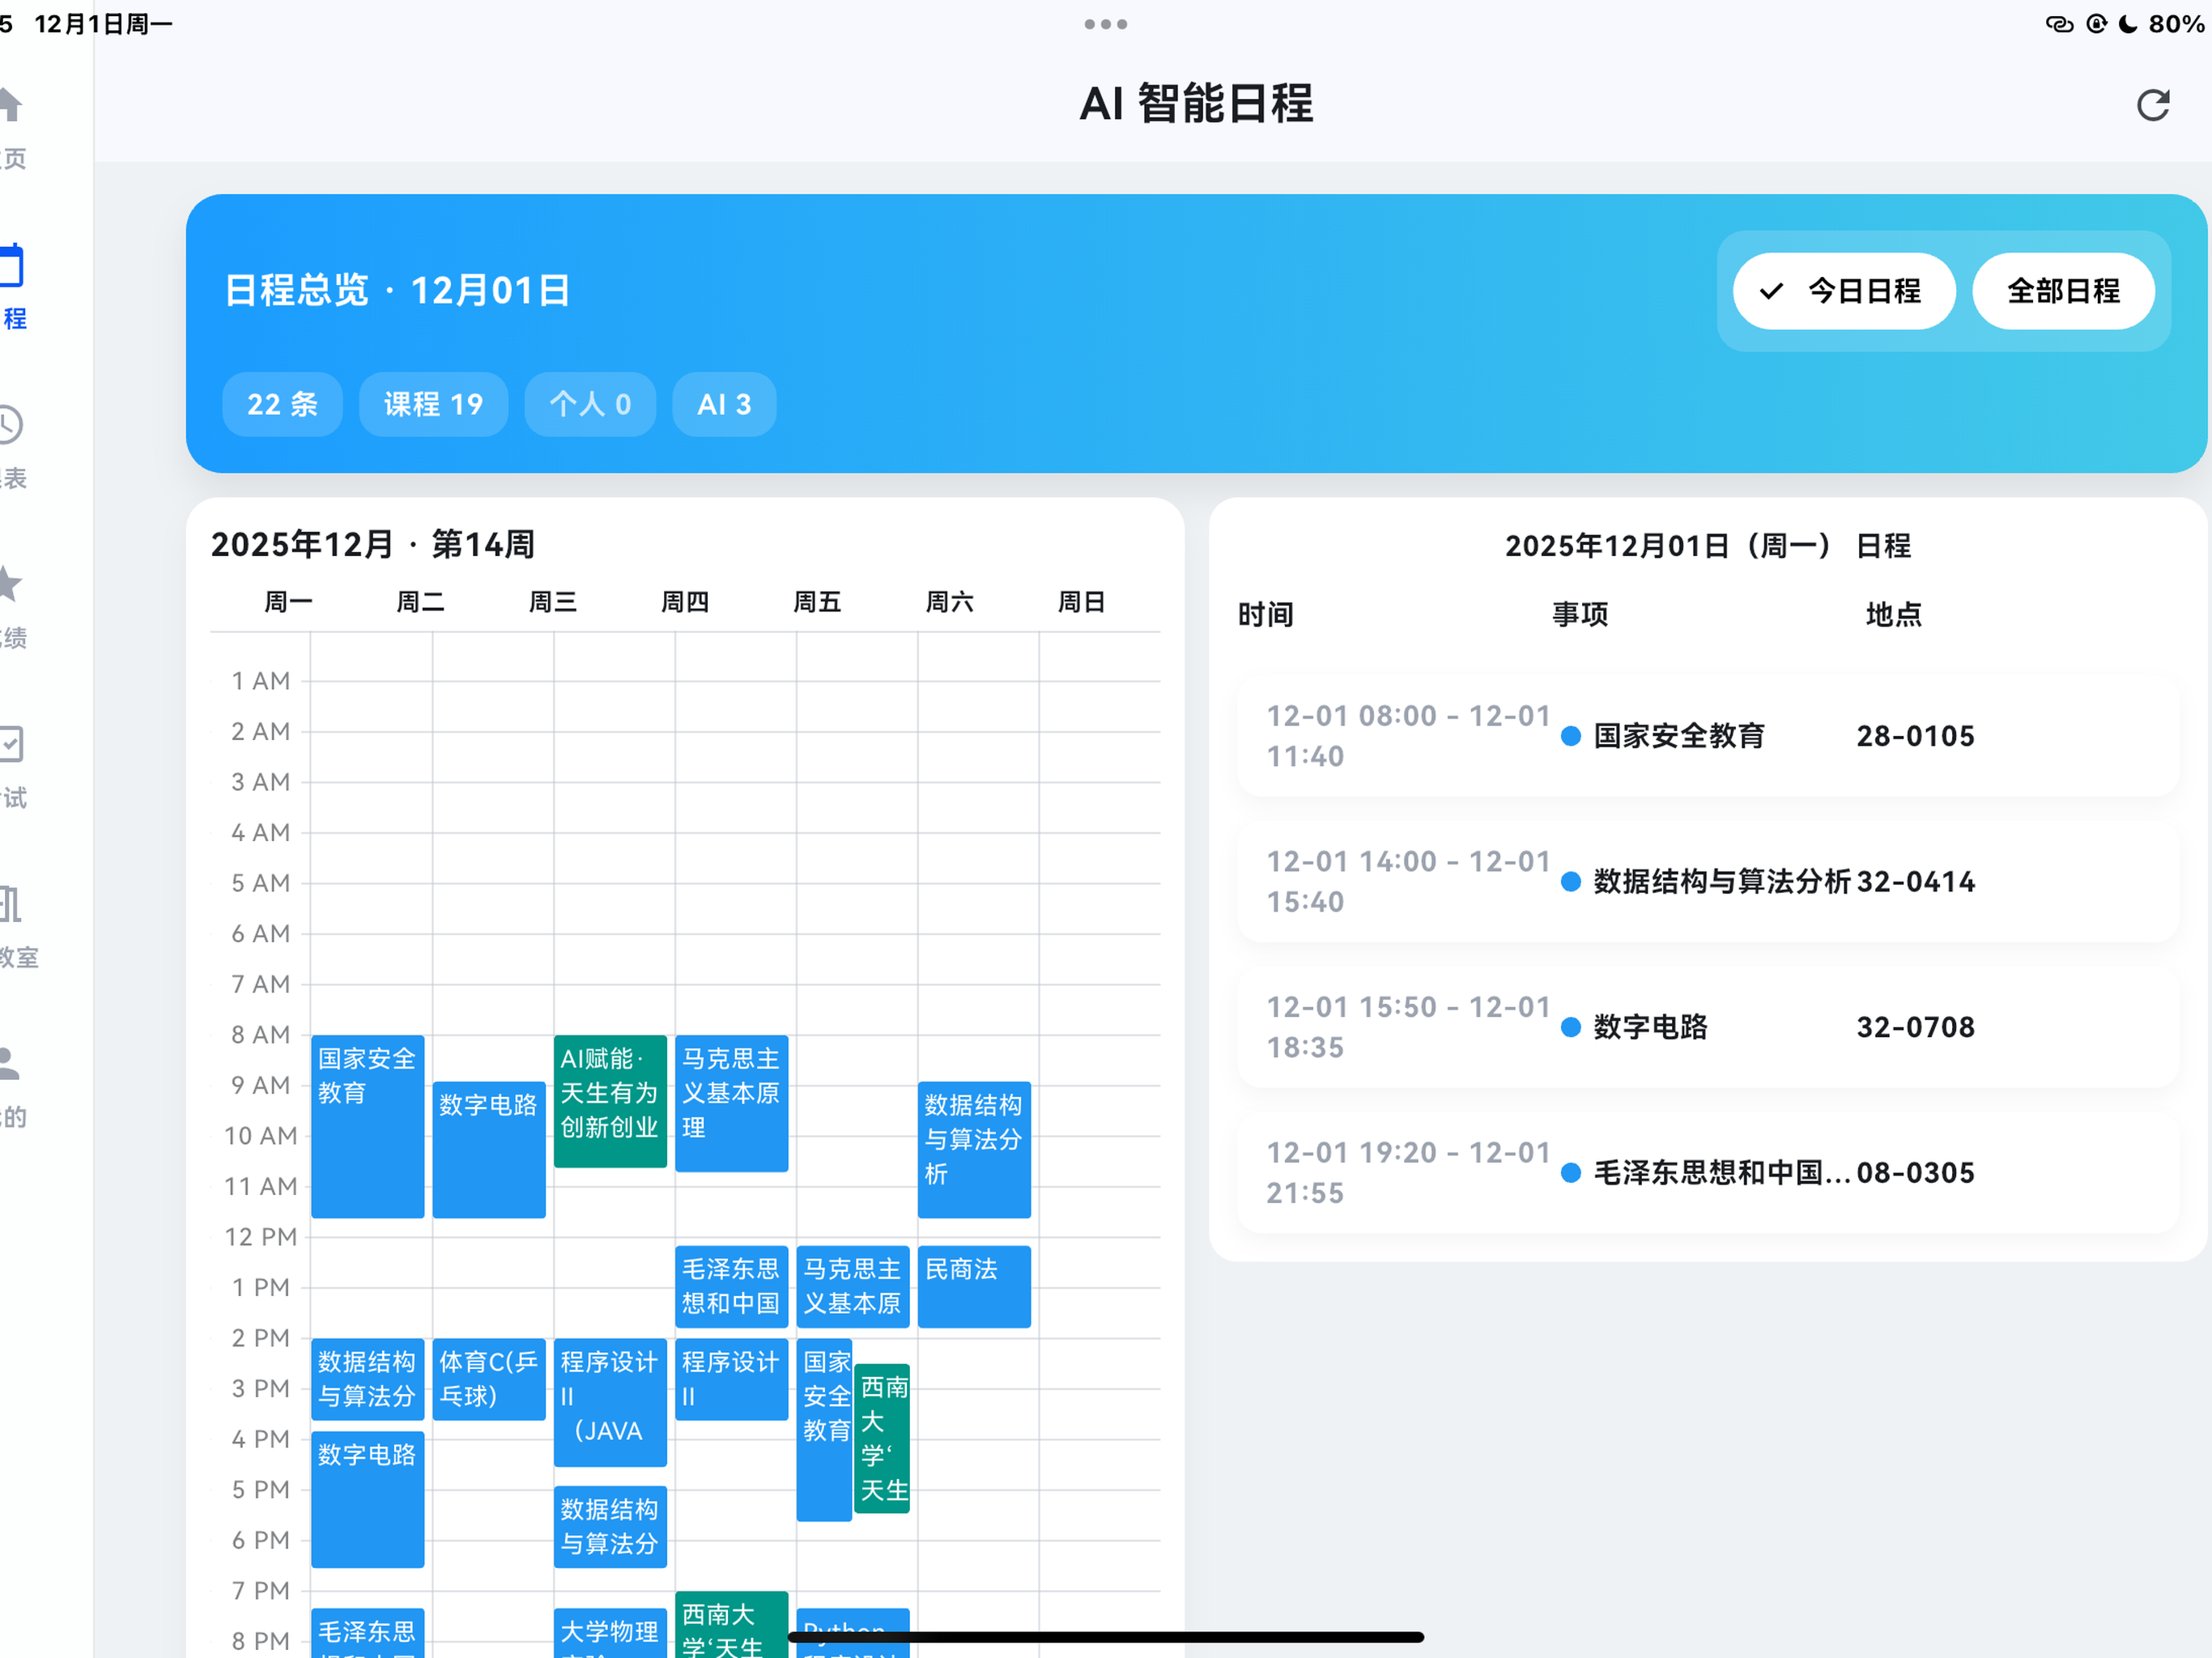The width and height of the screenshot is (2212, 1658).
Task: Open the 08:00 国家安全教育 list row
Action: 1707,736
